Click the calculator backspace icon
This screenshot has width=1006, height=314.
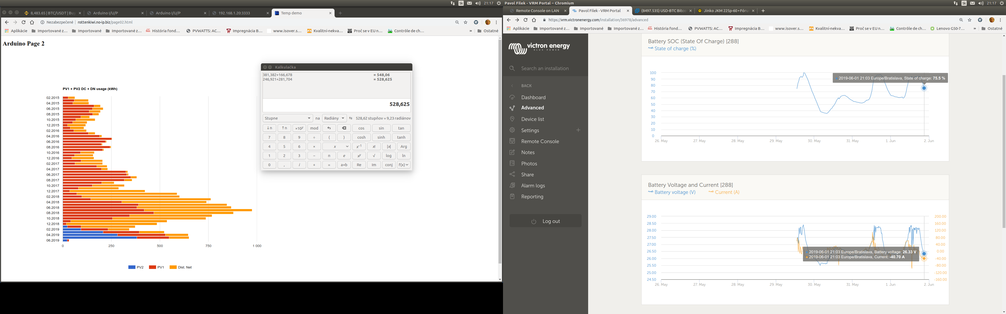344,128
